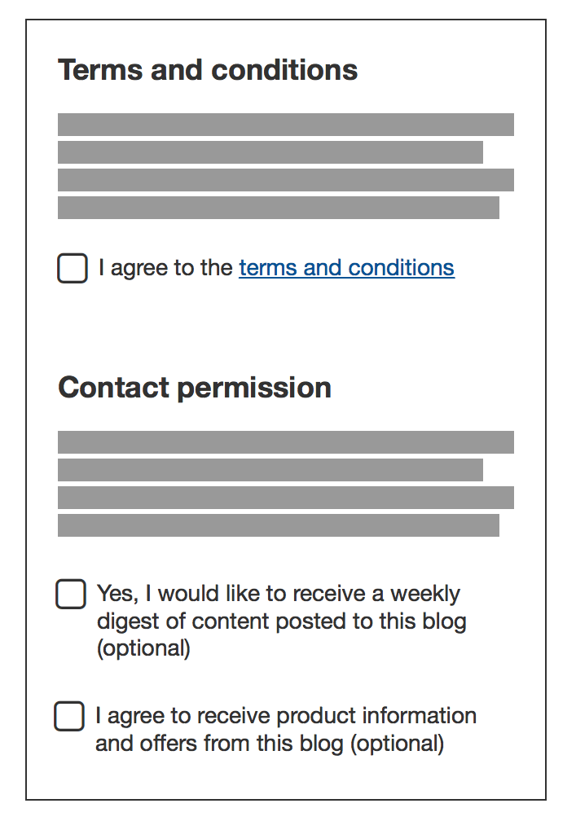
Task: Click last placeholder line under Contact permission
Action: coord(278,525)
